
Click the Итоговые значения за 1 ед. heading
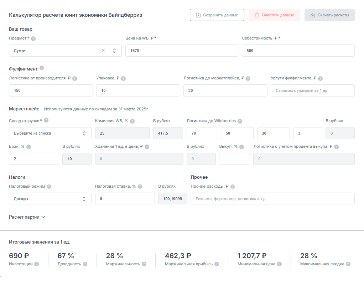click(40, 242)
